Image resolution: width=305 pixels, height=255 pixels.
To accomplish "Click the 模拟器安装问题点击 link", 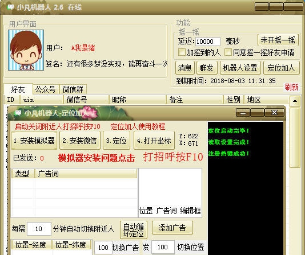I will (x=97, y=158).
